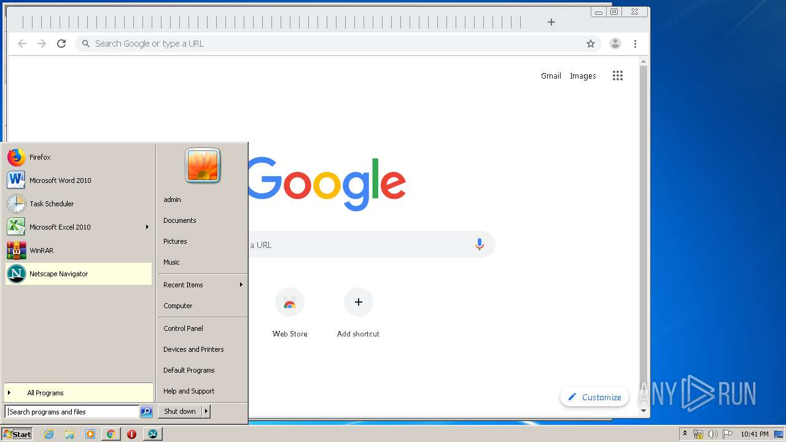Search by voice microphone icon

pyautogui.click(x=480, y=245)
